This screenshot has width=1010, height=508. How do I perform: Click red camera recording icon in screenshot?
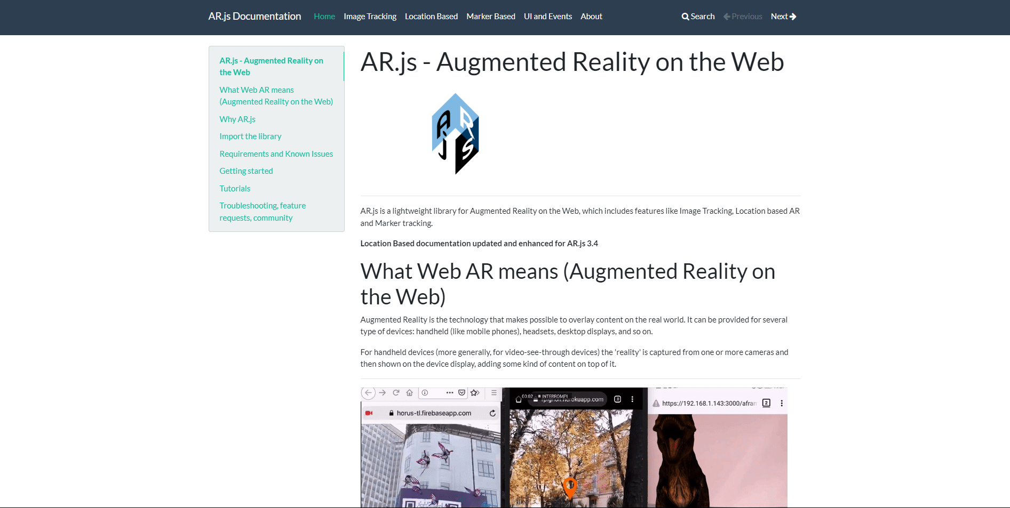click(369, 413)
